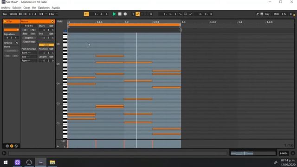Toggle the arrangement Loop switch icon
The width and height of the screenshot is (297, 167).
[x=186, y=14]
